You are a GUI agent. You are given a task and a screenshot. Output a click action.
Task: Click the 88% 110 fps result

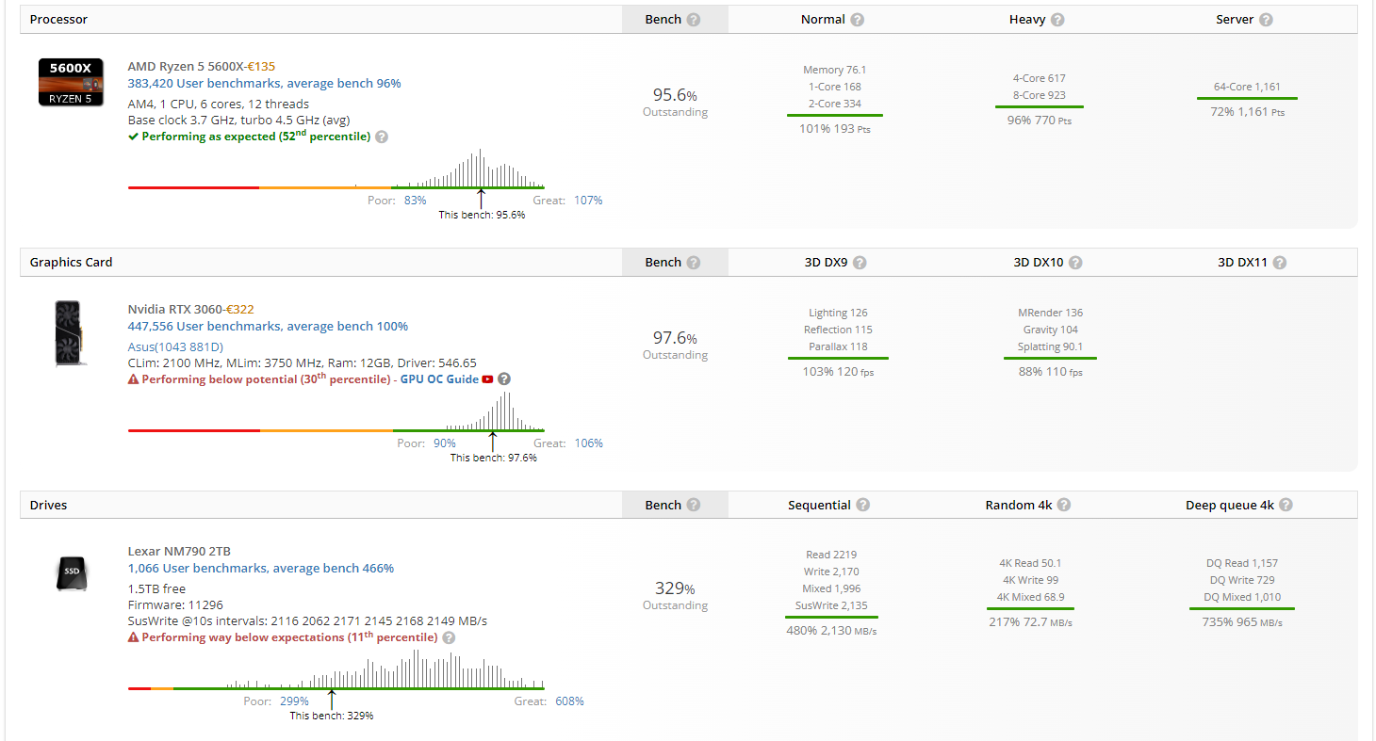coord(1051,372)
